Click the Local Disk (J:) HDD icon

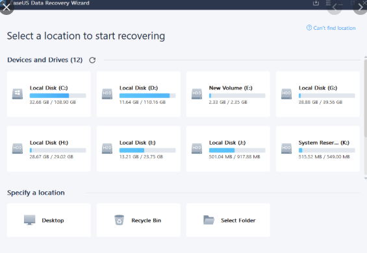197,149
